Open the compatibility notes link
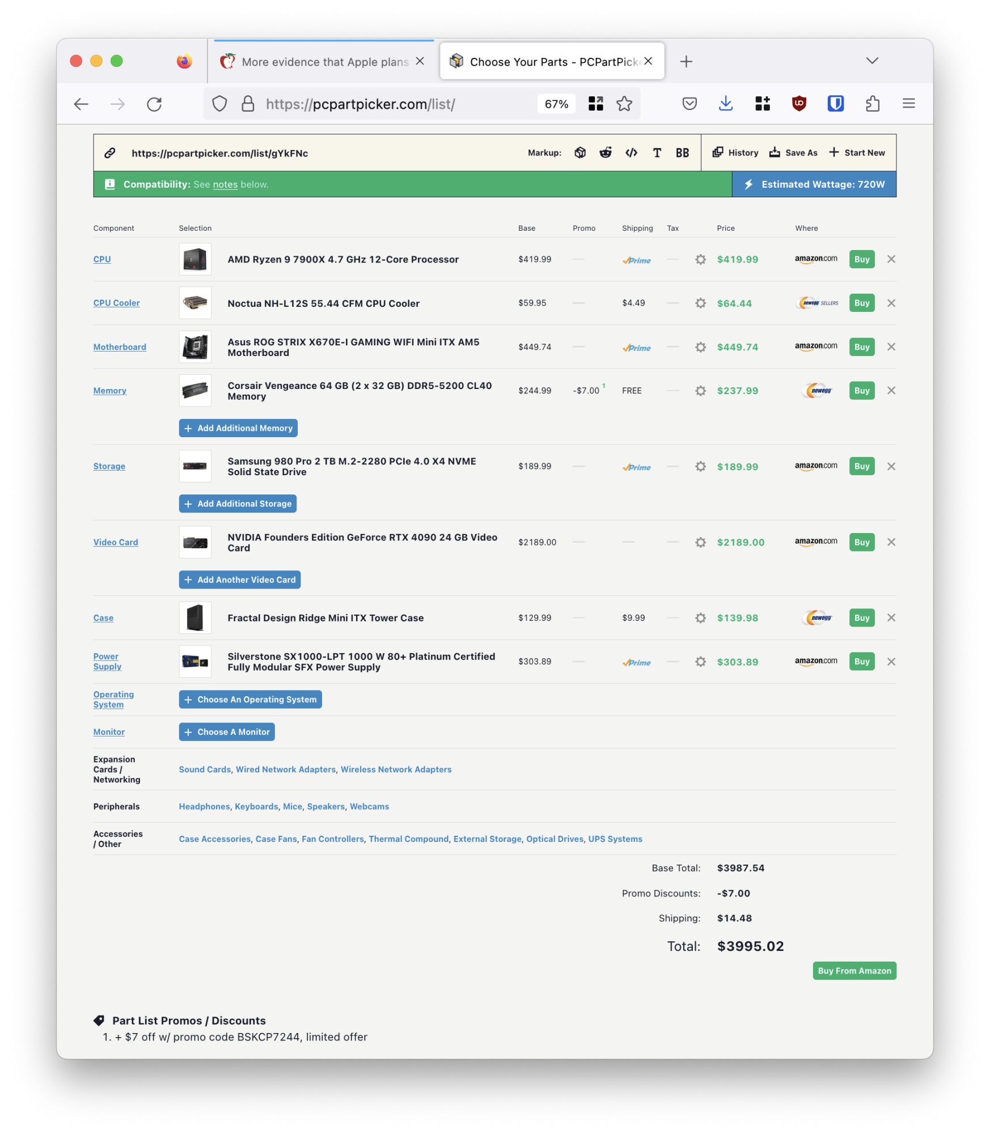990x1134 pixels. pos(225,184)
